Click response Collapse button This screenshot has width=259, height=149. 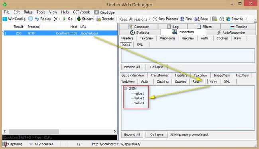tap(157, 135)
